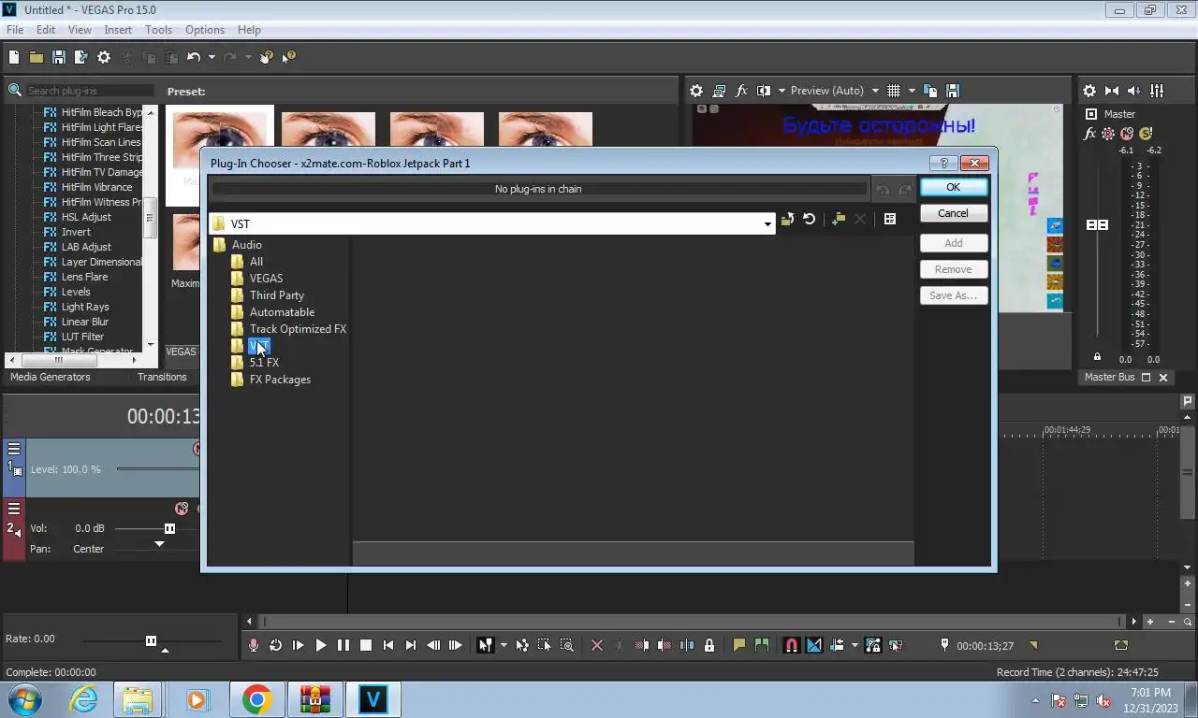Open Split Screen View dropdown arrow
Viewport: 1198px width, 718px height.
pyautogui.click(x=781, y=91)
